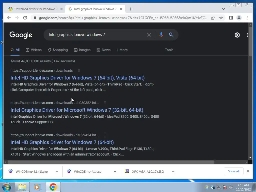Click the Google logo
The image size is (256, 192).
(21, 35)
